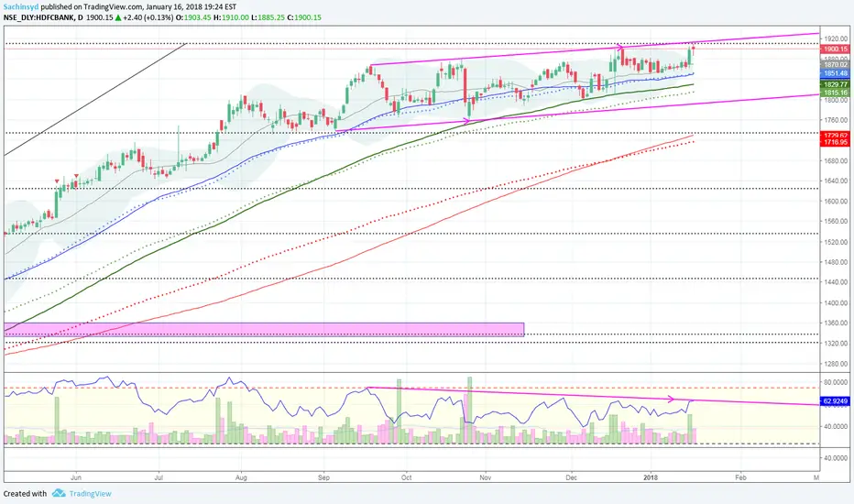The image size is (854, 504).
Task: Click the +2.40 (+0.13%) change value
Action: point(148,17)
